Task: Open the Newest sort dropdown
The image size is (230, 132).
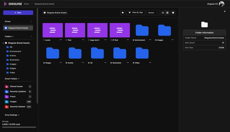Action: 153,13
